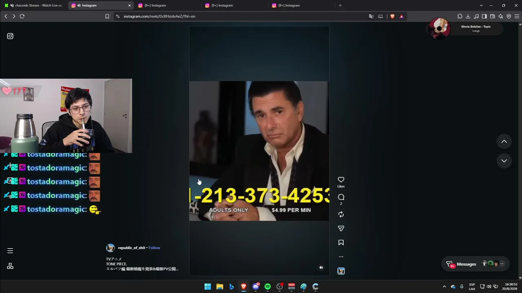
Task: Switch to the chacoide Stream tab
Action: 33,5
